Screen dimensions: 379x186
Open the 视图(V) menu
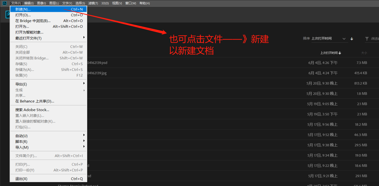point(117,3)
